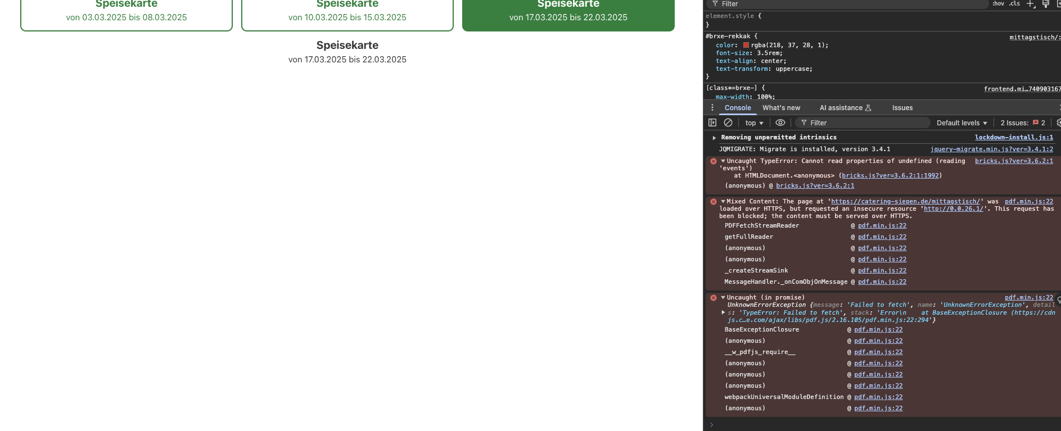
Task: Expand the UnknownErrorException object
Action: 723,312
